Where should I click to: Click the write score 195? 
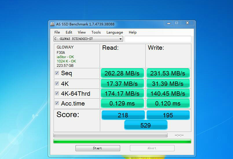(168, 115)
